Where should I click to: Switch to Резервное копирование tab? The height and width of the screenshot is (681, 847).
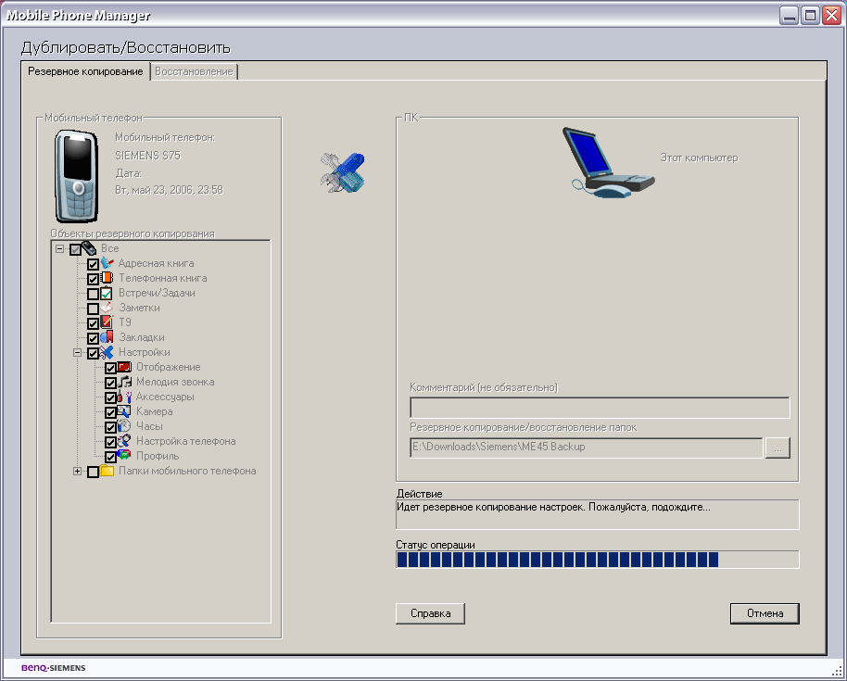pyautogui.click(x=85, y=71)
